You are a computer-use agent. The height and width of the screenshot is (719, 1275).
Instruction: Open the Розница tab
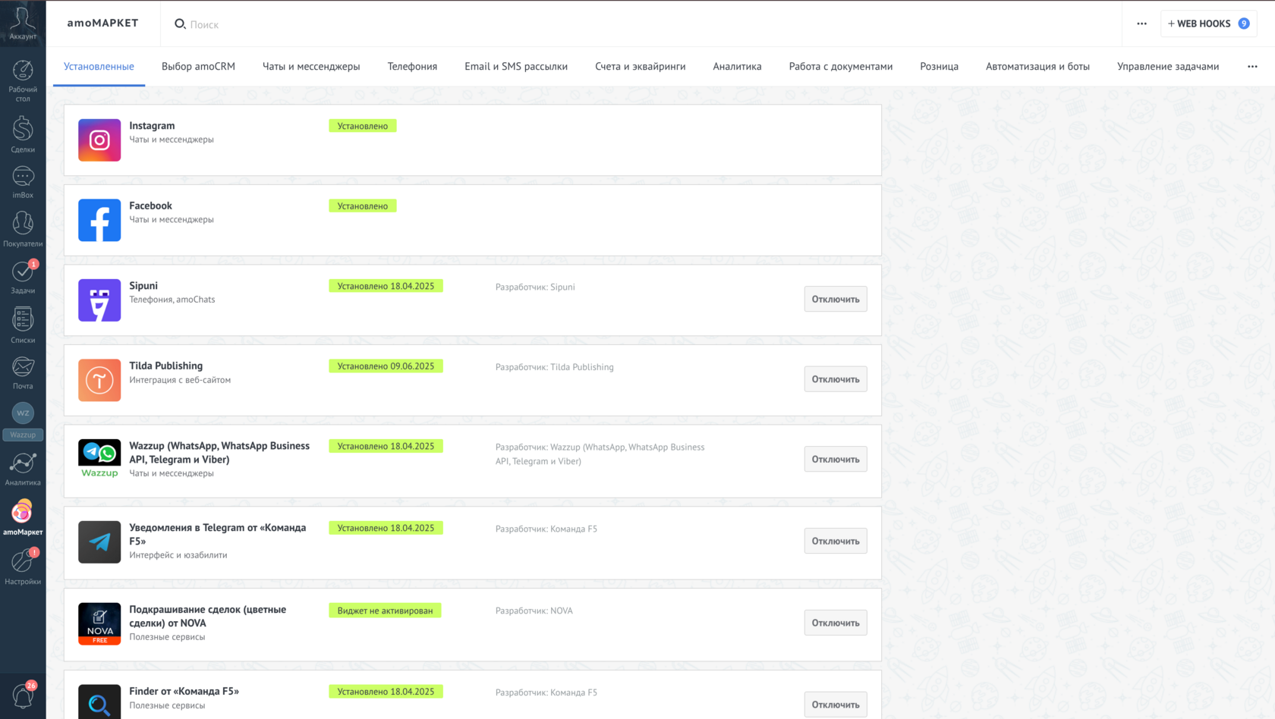pyautogui.click(x=939, y=67)
